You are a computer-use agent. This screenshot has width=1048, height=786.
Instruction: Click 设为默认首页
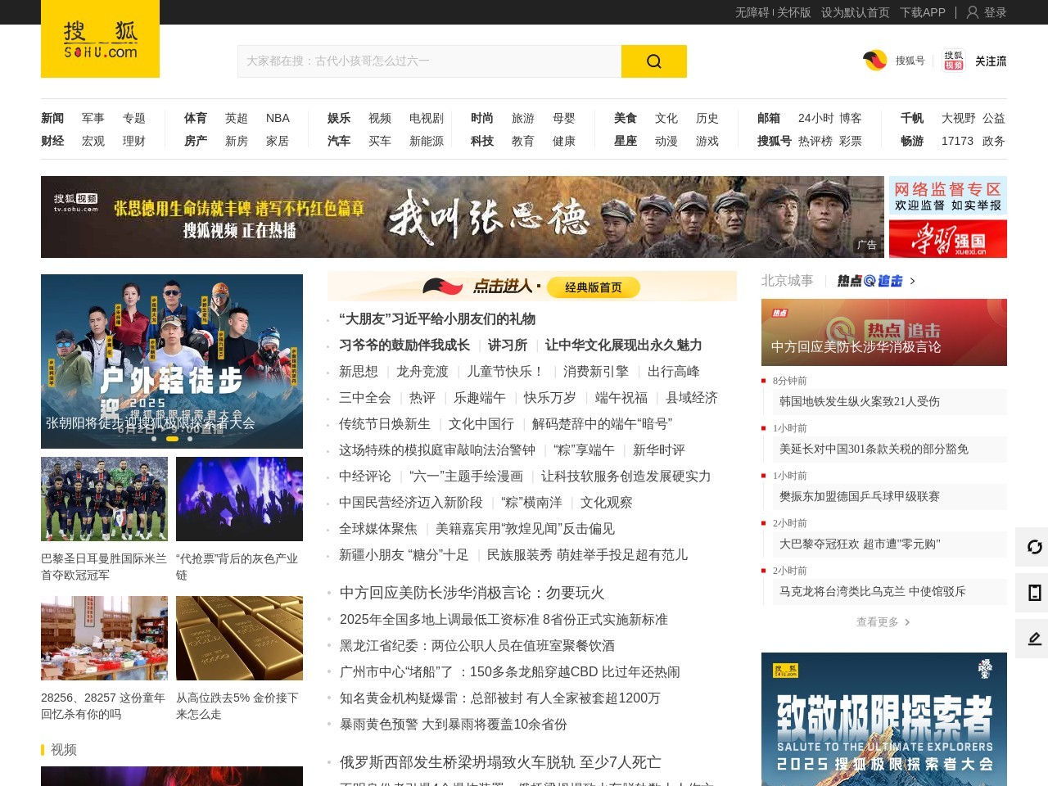point(856,12)
